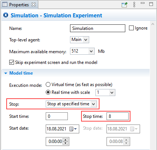157x150 pixels.
Task: Select Virtual time execution mode
Action: pos(48,85)
